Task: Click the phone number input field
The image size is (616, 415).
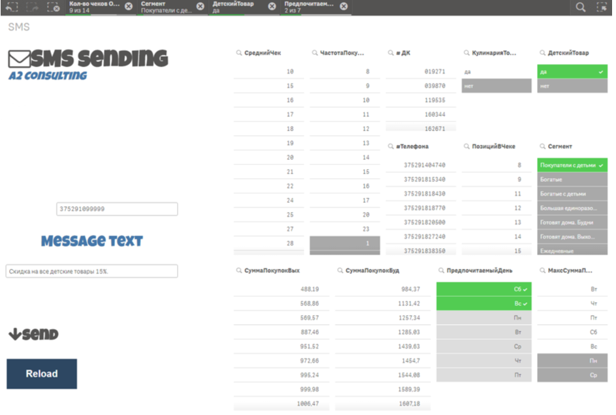Action: tap(117, 209)
